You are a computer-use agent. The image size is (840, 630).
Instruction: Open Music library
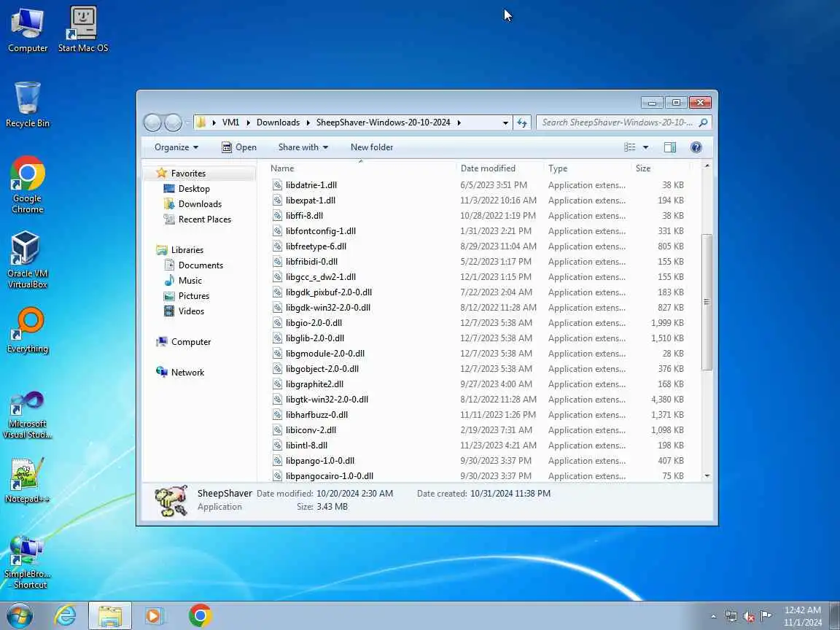[x=190, y=281]
